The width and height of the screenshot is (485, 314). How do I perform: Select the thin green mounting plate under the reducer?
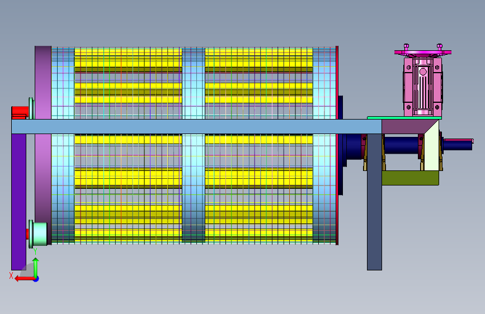[x=404, y=118]
